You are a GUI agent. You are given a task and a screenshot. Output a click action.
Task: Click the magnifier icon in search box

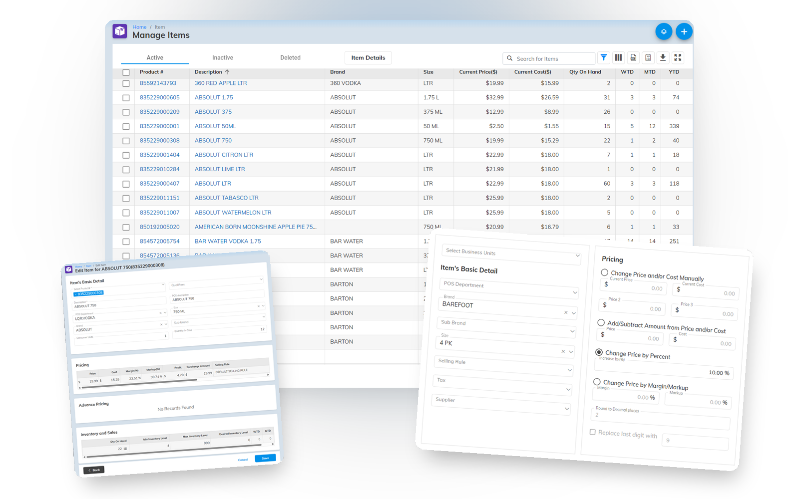510,58
